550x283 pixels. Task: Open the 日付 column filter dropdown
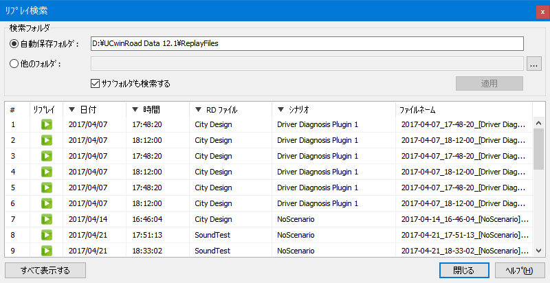[x=72, y=110]
